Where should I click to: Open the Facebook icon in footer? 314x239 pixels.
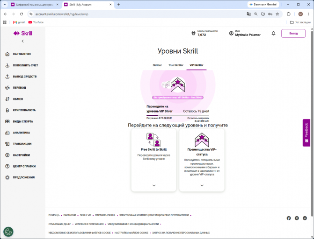coord(289,218)
